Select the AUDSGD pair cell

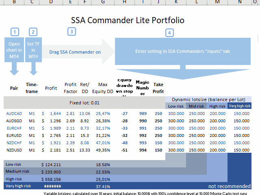coord(14,121)
